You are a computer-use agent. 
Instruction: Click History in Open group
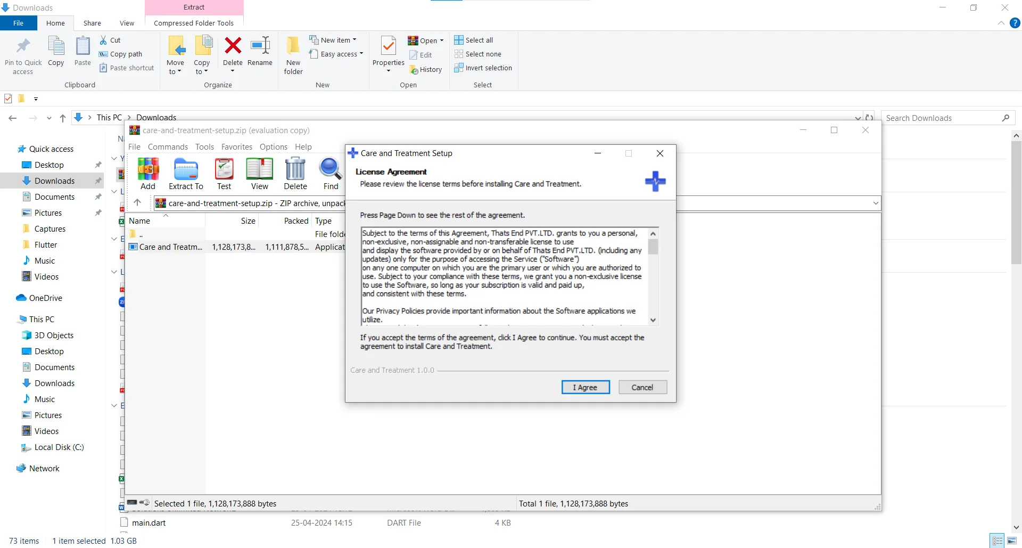pyautogui.click(x=426, y=69)
